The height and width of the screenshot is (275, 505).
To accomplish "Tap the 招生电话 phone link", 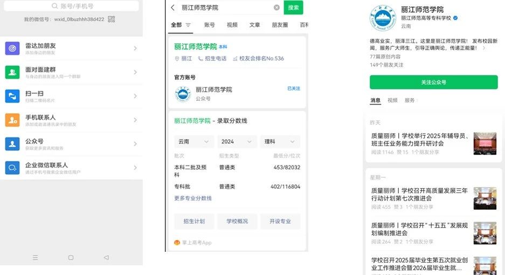I will click(x=212, y=58).
